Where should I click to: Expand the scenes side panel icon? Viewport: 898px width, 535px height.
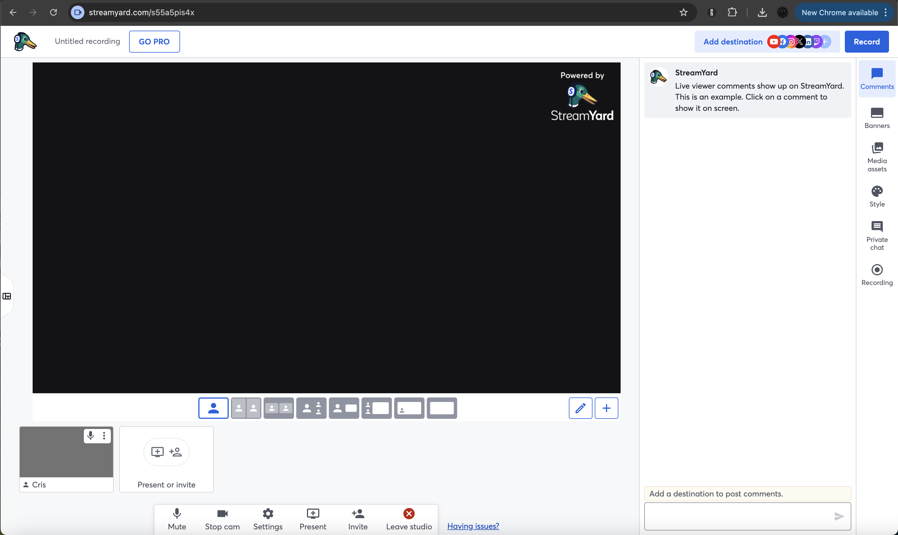point(7,296)
